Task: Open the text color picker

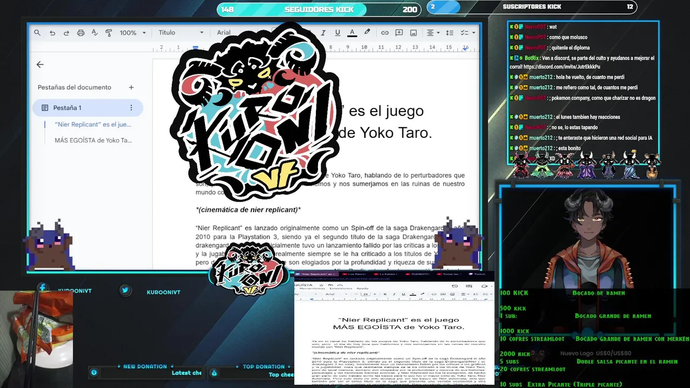Action: pyautogui.click(x=352, y=33)
